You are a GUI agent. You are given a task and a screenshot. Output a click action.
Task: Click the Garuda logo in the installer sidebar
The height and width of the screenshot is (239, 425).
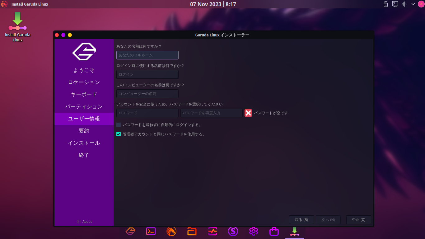pyautogui.click(x=84, y=51)
